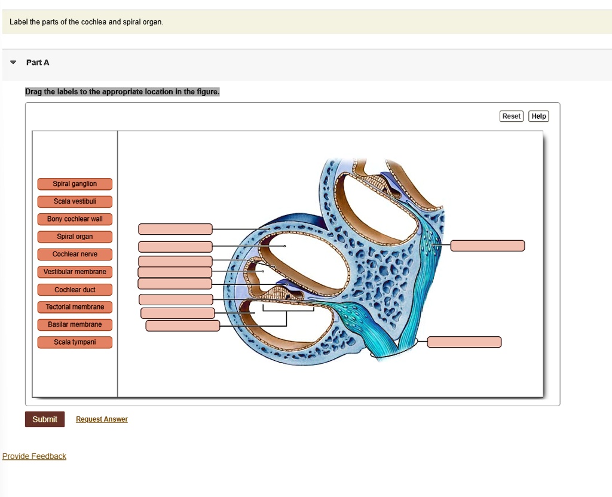
Task: Select the Spiral organ label chip
Action: (x=74, y=237)
